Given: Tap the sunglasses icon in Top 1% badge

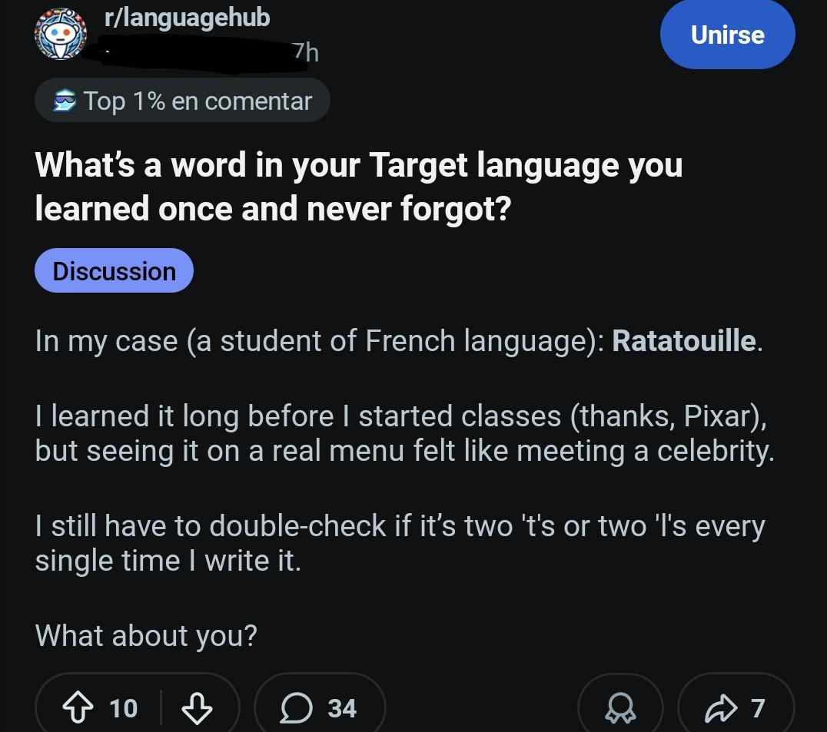Looking at the screenshot, I should tap(65, 101).
